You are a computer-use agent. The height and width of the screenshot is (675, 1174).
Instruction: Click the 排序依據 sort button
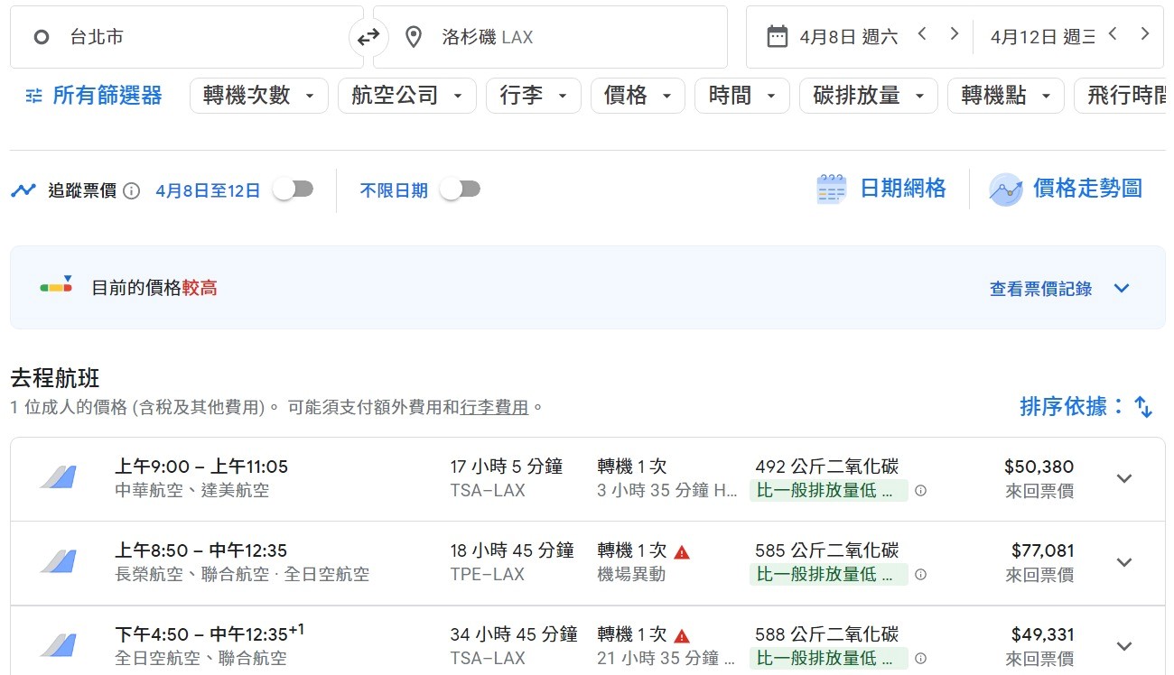pyautogui.click(x=1072, y=407)
